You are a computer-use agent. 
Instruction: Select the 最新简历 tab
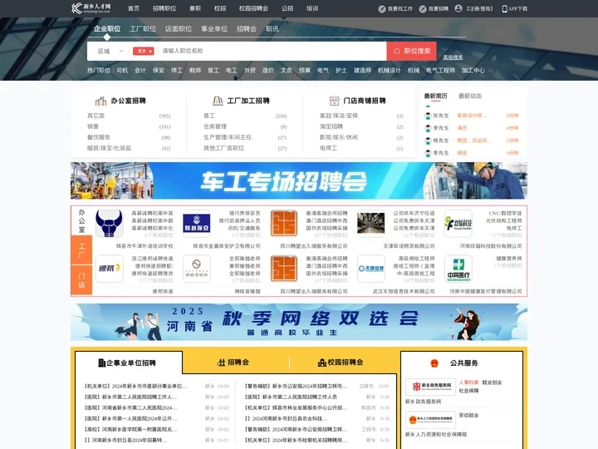click(x=435, y=96)
